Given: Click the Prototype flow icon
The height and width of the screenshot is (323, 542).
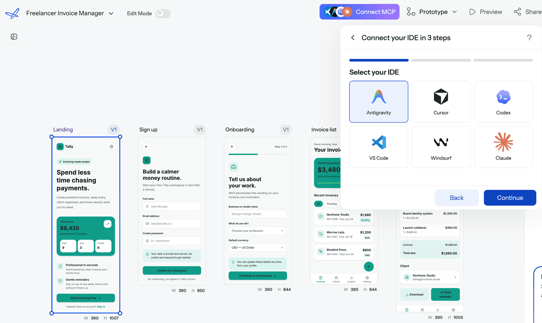Looking at the screenshot, I should [411, 12].
